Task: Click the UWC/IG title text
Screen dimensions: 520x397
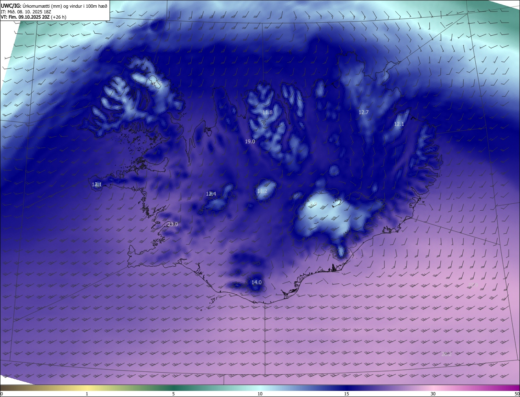Action: pos(11,6)
